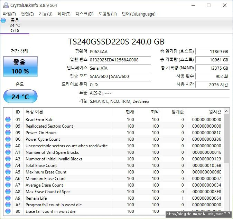Click status orb for Maximum Erase Count row
This screenshot has width=233, height=219.
click(x=8, y=172)
